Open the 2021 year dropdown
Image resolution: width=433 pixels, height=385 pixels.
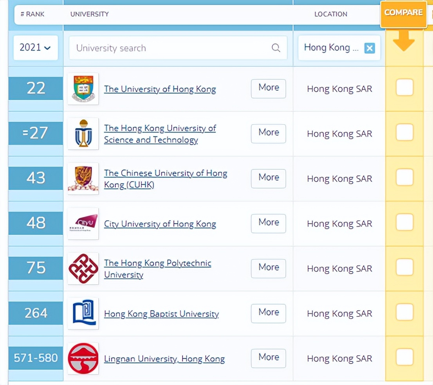tap(35, 47)
